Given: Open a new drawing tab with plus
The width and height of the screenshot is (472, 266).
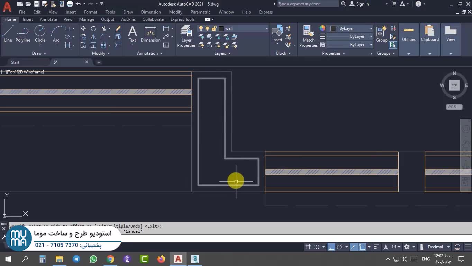Looking at the screenshot, I should point(99,62).
